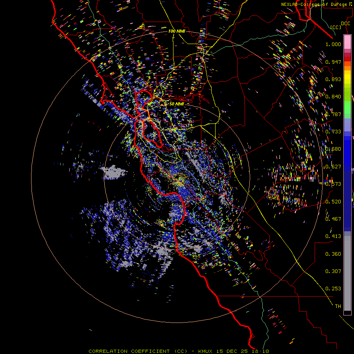Select the 0.947 scale value
Screen dimensions: 354x354
pyautogui.click(x=333, y=62)
